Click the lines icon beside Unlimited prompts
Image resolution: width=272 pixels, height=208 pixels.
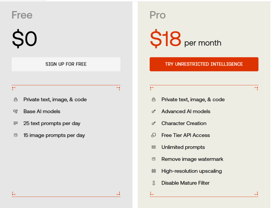point(153,147)
